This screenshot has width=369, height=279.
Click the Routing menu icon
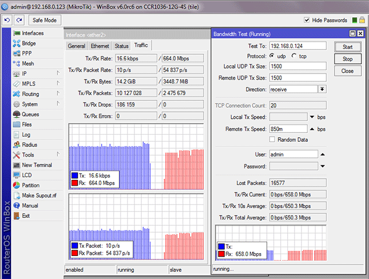pos(17,94)
